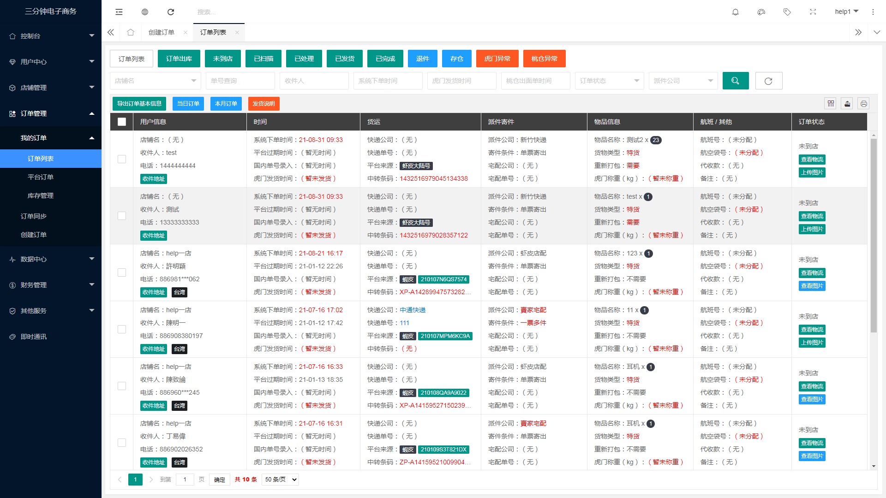Image resolution: width=886 pixels, height=498 pixels.
Task: Click the print icon above the table
Action: coord(863,104)
